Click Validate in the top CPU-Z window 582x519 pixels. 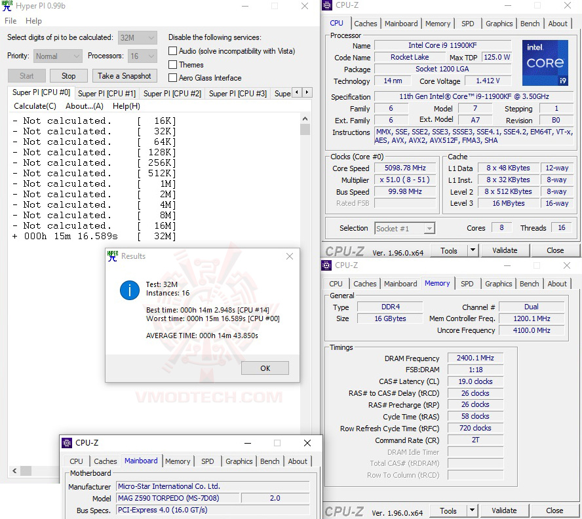click(x=505, y=250)
